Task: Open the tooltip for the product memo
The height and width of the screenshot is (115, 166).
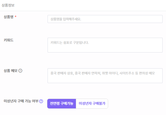Action: click(20, 71)
